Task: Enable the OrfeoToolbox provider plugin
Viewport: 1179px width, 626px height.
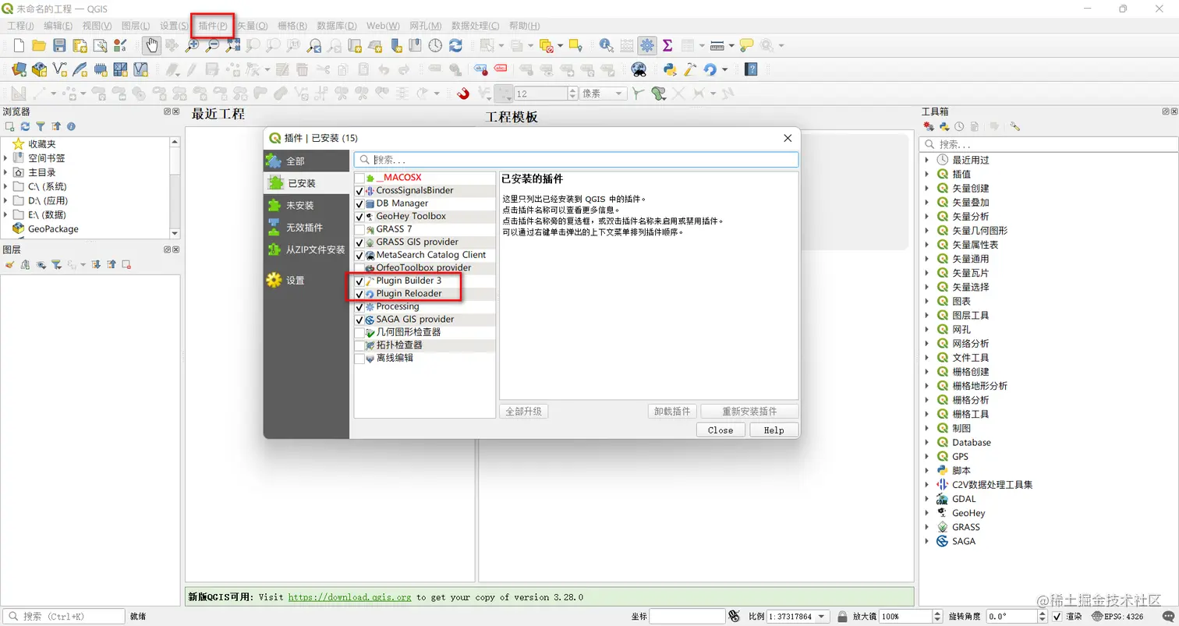Action: [x=359, y=267]
